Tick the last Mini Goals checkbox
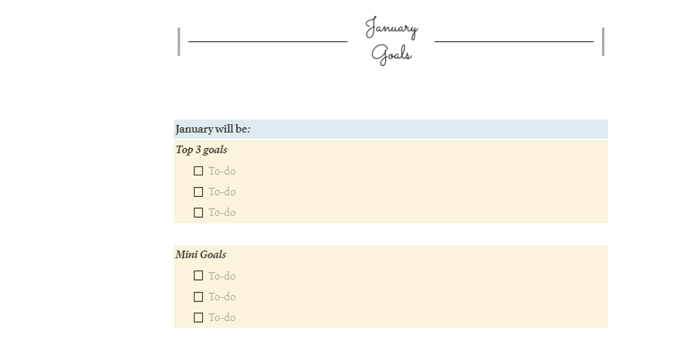The image size is (684, 344). (198, 317)
